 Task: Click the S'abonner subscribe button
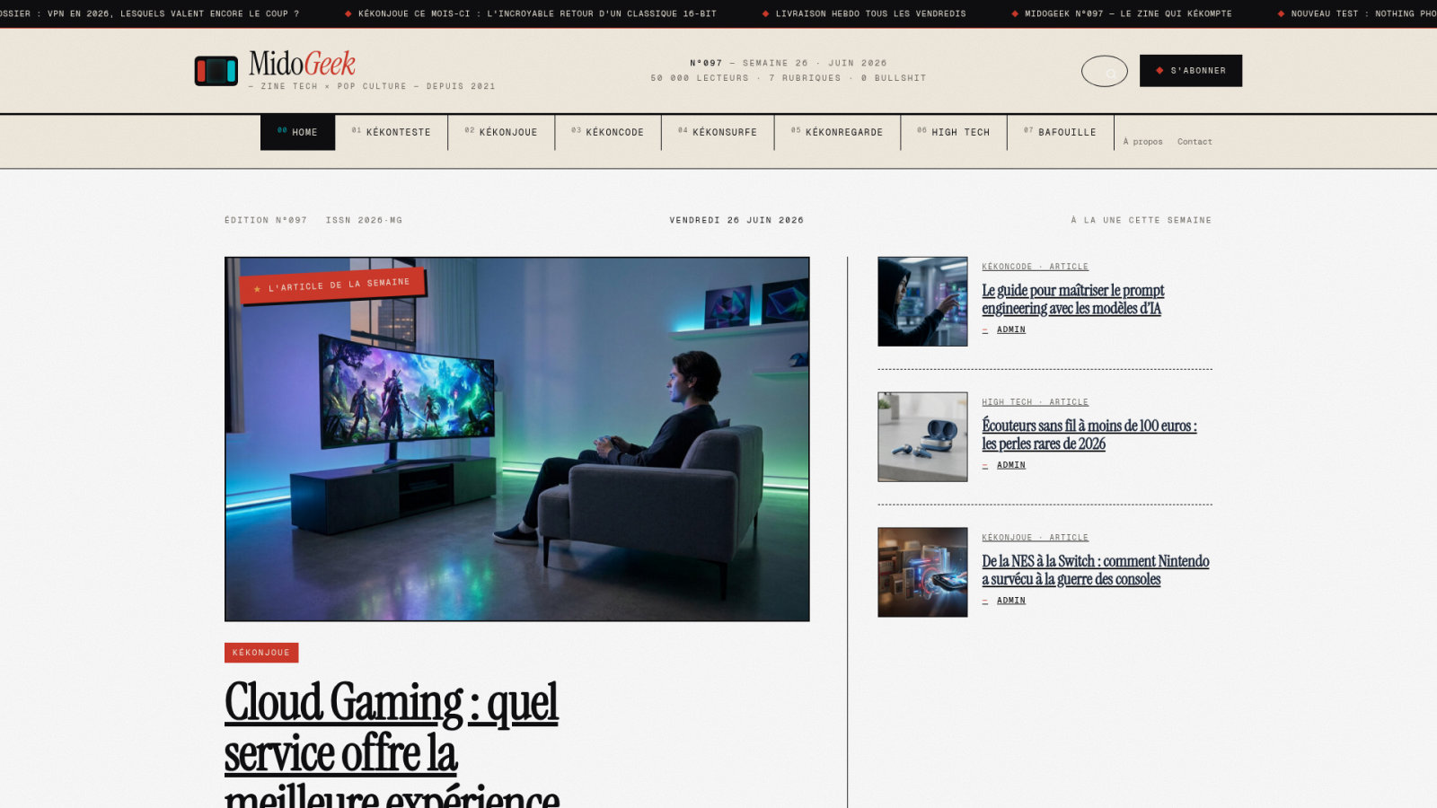(x=1191, y=71)
